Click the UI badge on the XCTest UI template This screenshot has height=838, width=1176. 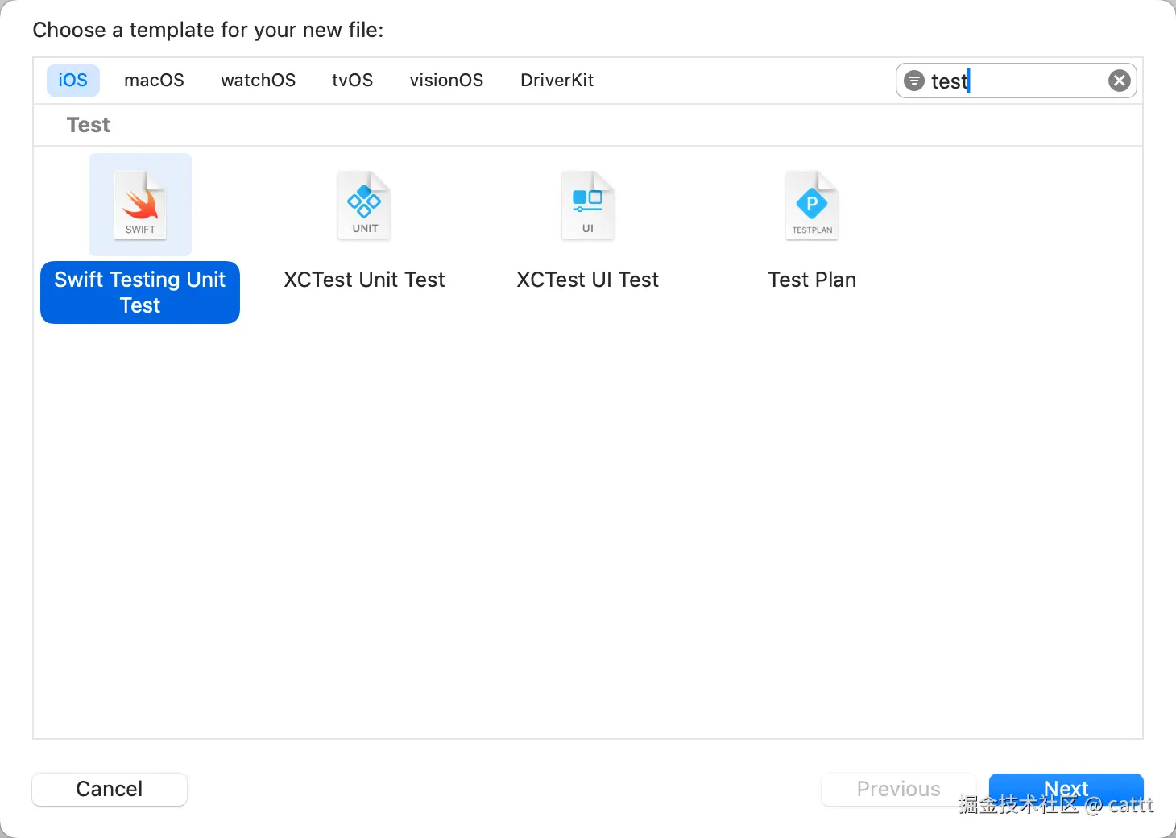tap(587, 227)
